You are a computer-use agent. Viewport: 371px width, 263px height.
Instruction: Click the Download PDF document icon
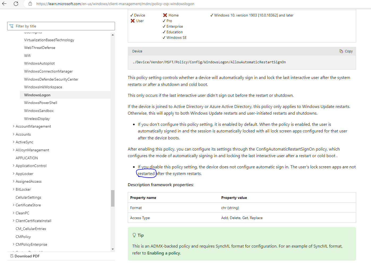(11, 256)
